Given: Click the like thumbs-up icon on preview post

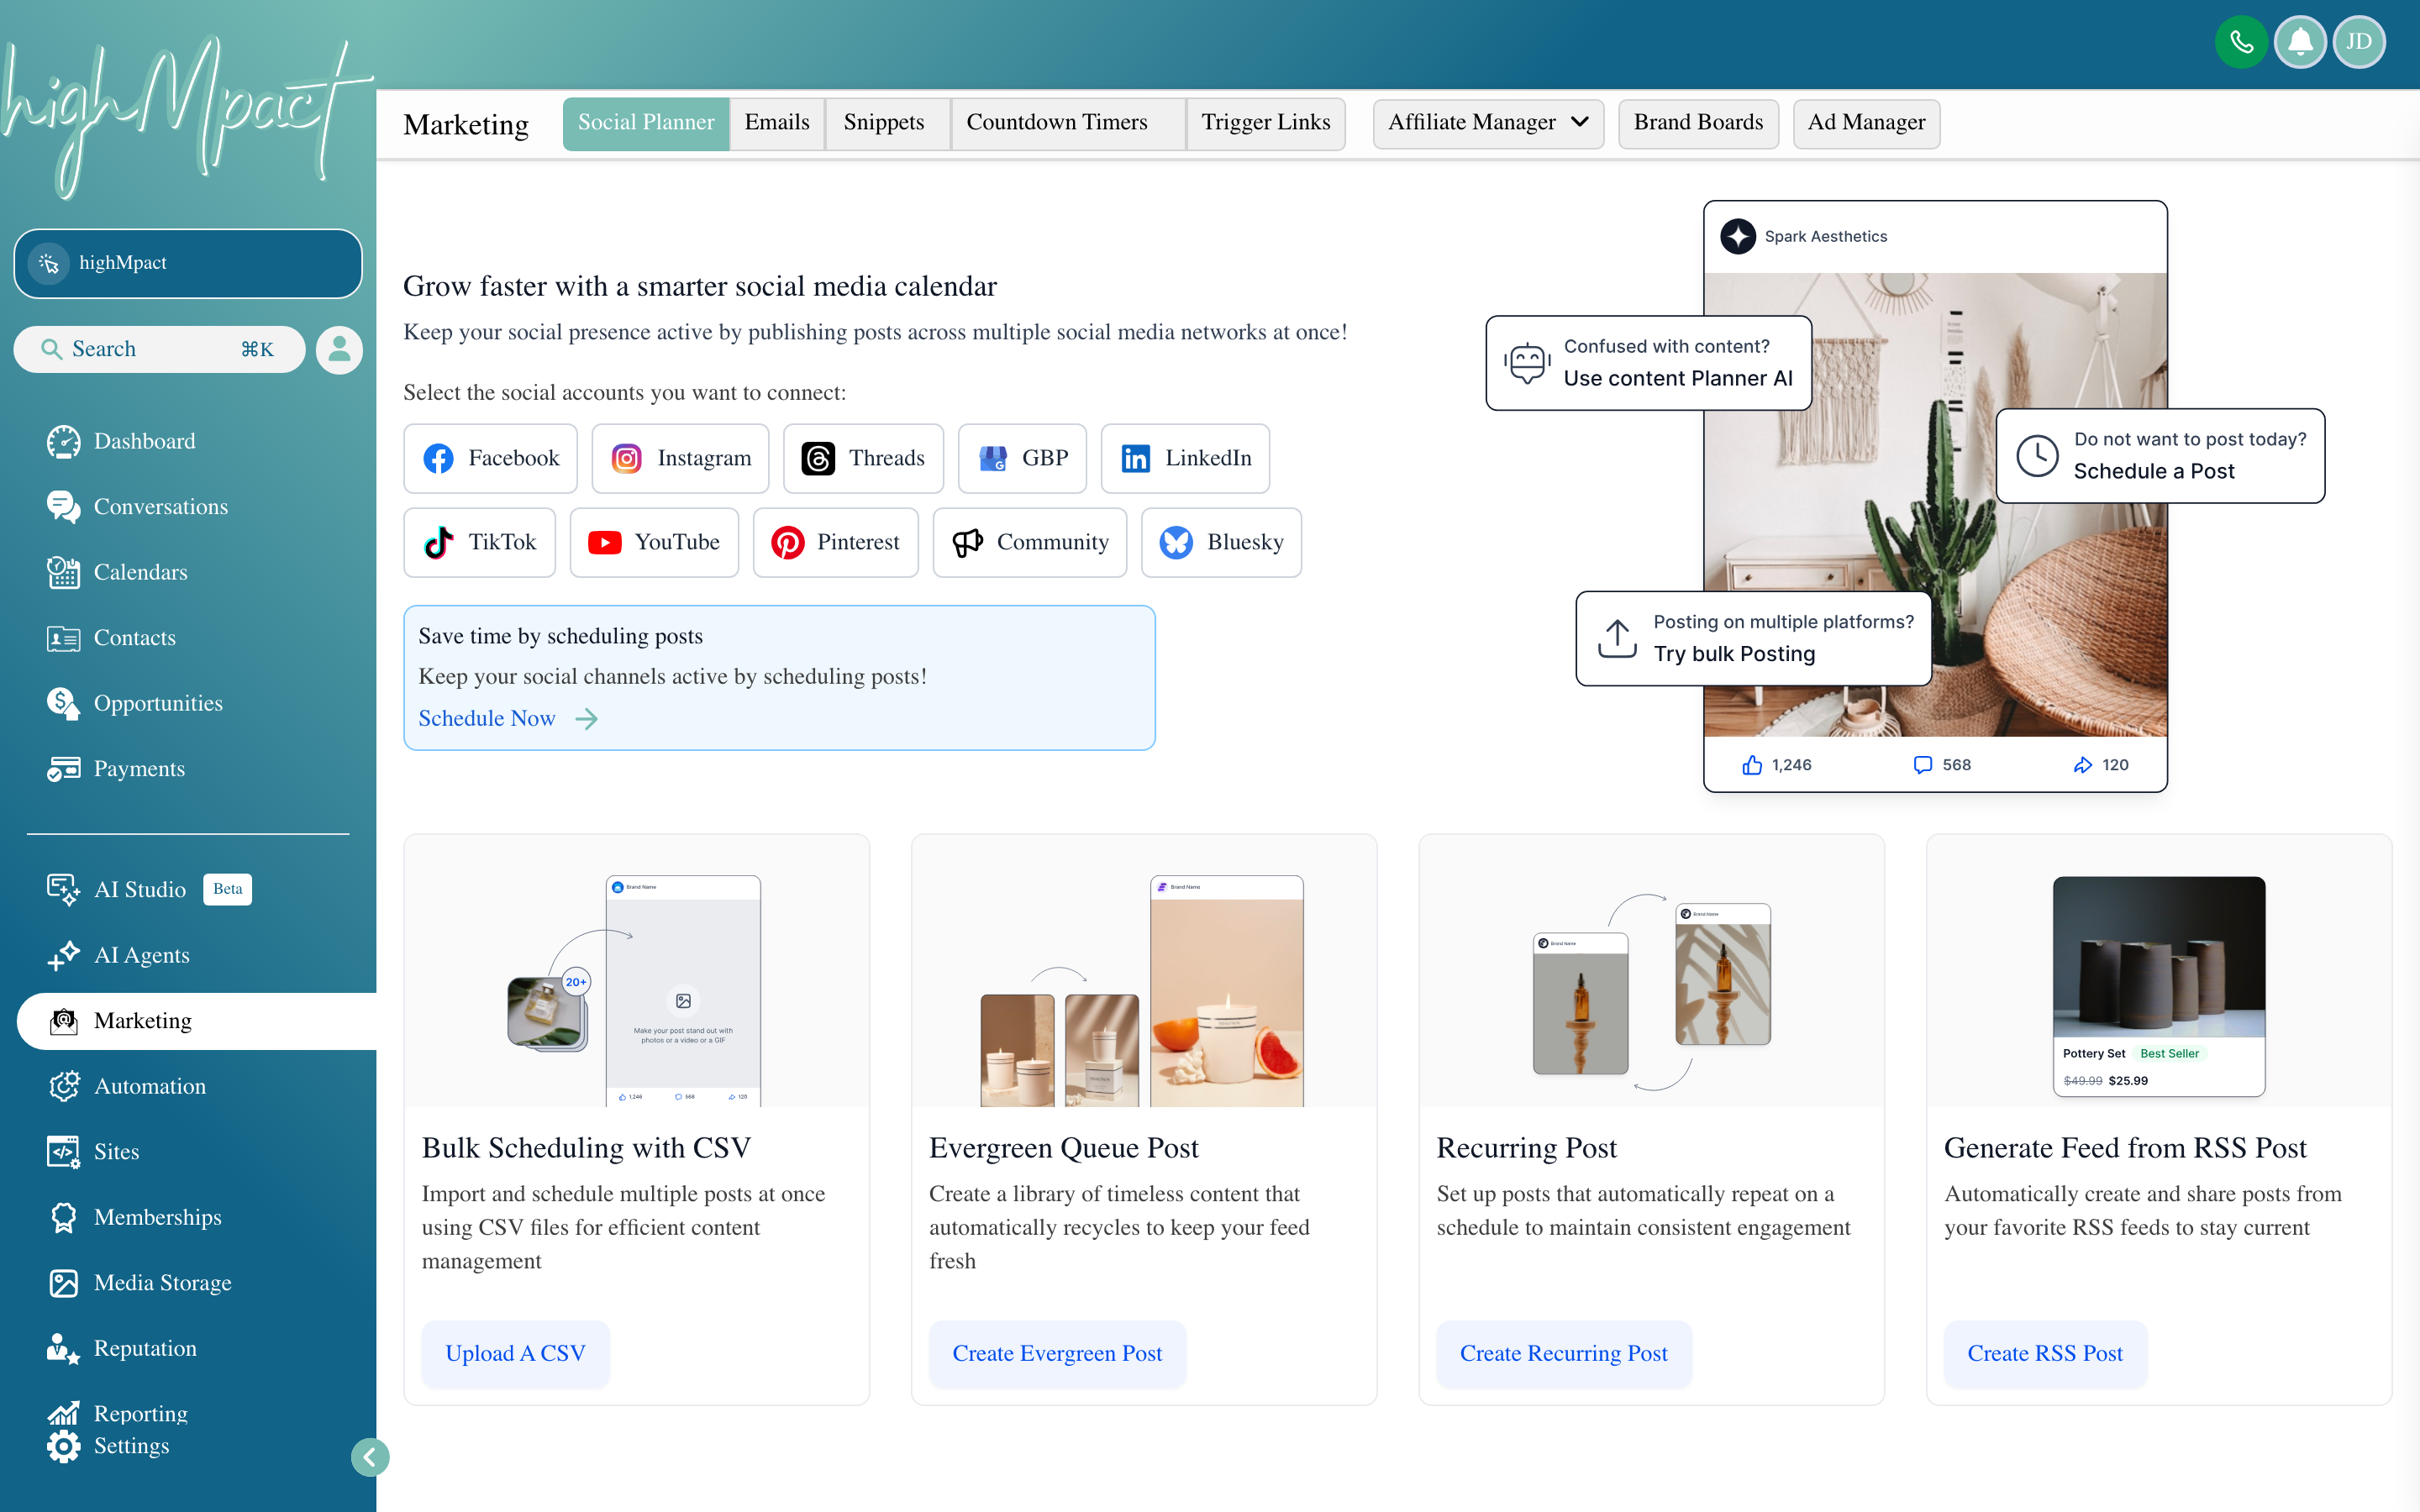Looking at the screenshot, I should (x=1752, y=765).
